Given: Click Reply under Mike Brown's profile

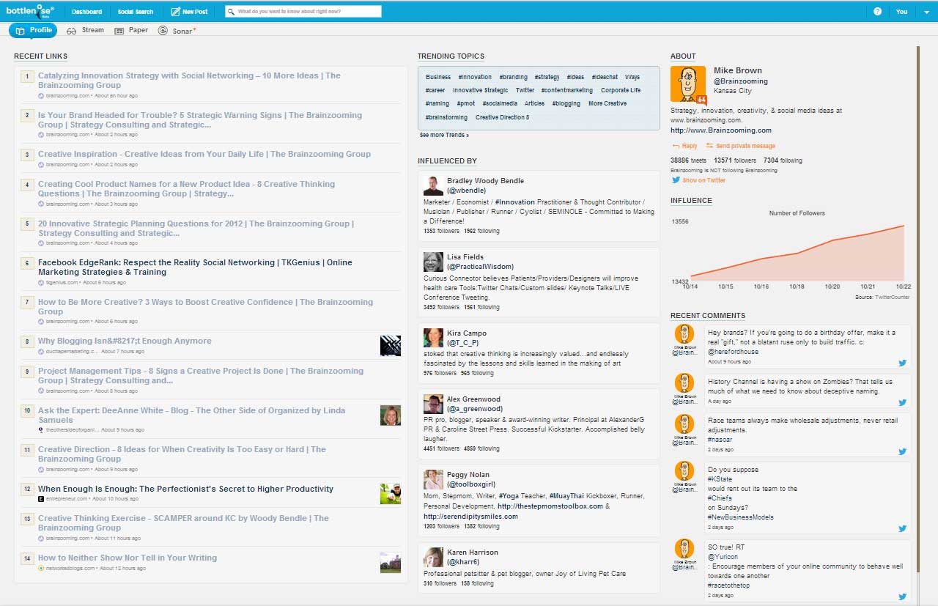Looking at the screenshot, I should click(x=685, y=146).
